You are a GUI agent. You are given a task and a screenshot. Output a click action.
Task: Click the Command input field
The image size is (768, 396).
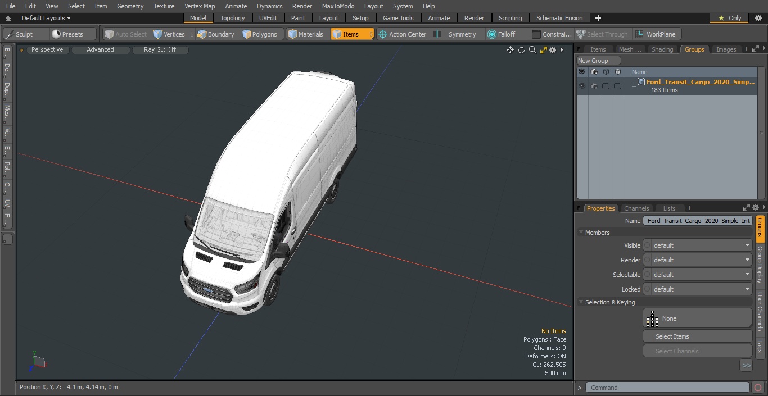coord(667,388)
